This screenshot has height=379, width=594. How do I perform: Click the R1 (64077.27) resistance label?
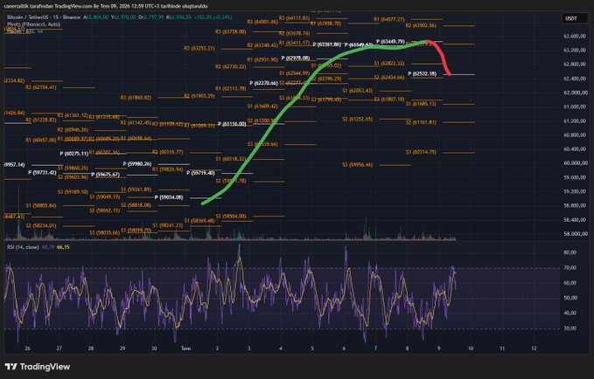pos(389,19)
